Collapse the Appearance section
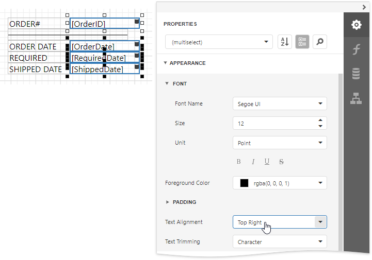 (x=165, y=63)
